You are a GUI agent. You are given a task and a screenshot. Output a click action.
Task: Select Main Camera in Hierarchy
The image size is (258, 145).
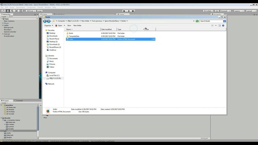pos(9,21)
